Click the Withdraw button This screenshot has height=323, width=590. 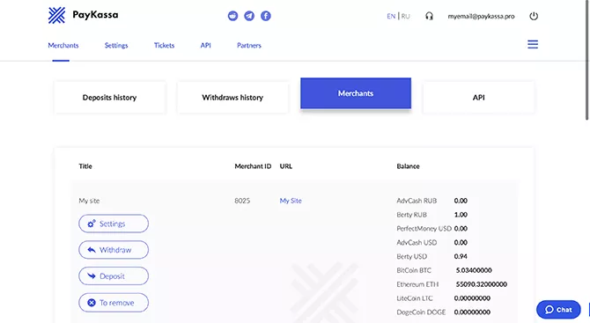click(x=114, y=250)
